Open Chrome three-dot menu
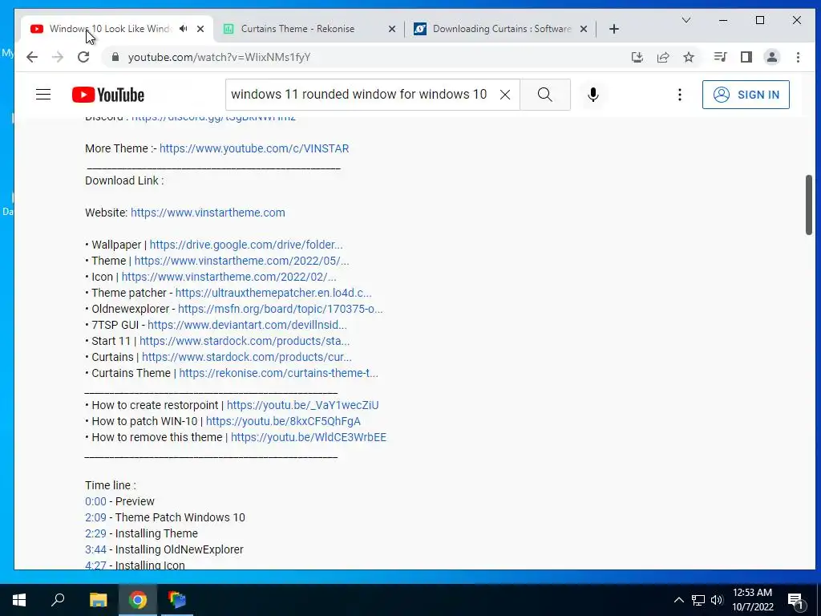 click(x=798, y=57)
